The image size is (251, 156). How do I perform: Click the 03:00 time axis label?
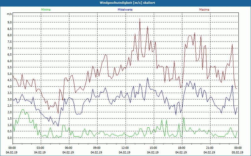pos(41,148)
